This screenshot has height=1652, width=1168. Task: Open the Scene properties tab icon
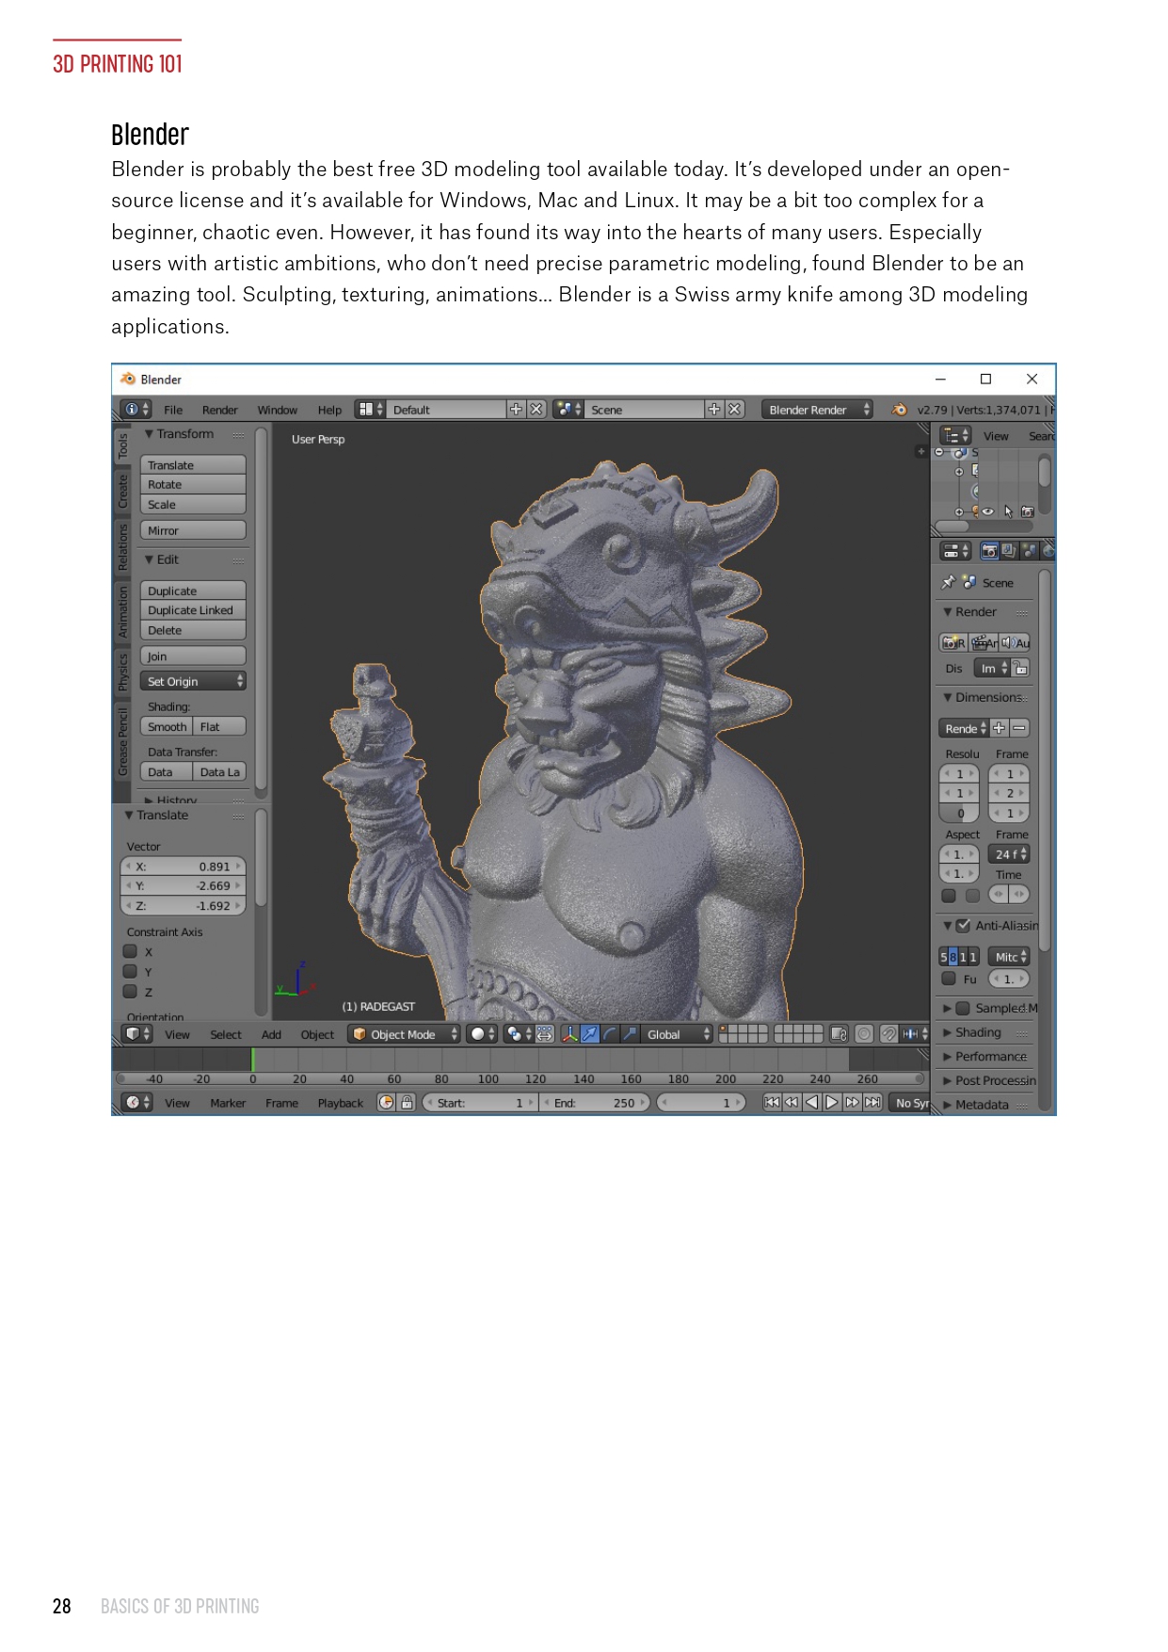coord(1029,551)
